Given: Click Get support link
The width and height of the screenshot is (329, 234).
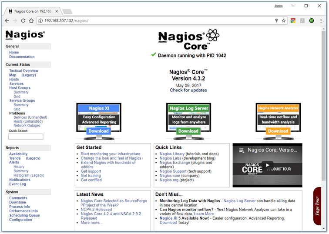Looking at the screenshot, I should [x=91, y=171].
